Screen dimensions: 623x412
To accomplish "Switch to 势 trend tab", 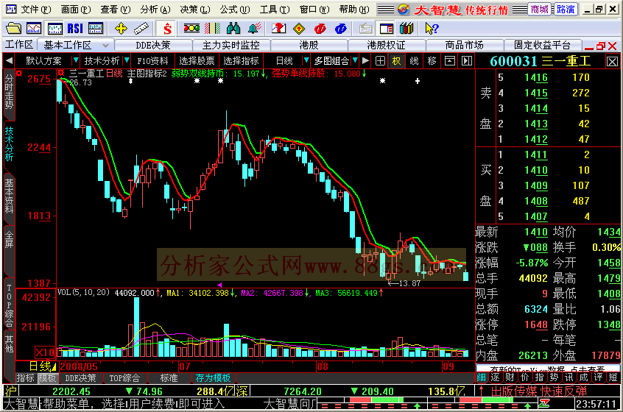I will tap(555, 377).
